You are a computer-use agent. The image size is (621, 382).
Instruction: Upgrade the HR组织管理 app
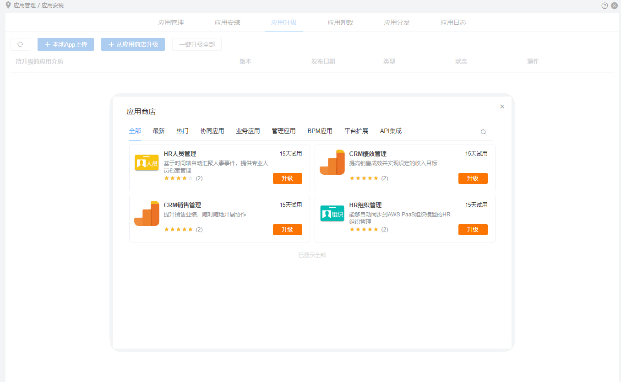(x=473, y=230)
